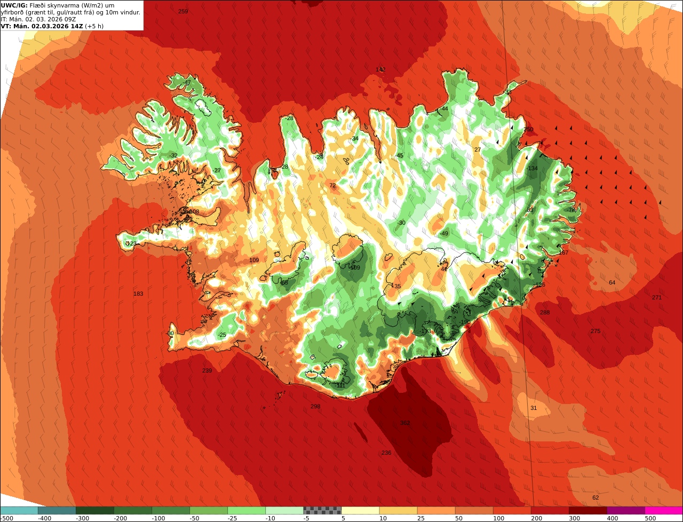Click the map value -134 in east Iceland
This screenshot has height=522, width=683.
531,168
